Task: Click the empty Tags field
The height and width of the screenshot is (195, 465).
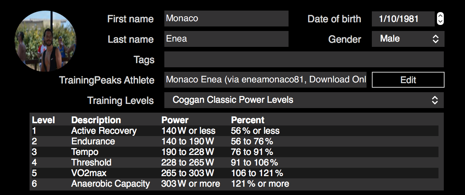Action: point(304,60)
